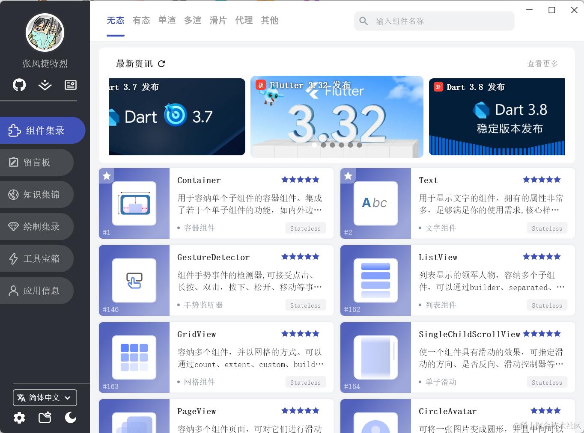Minimize the application window
This screenshot has height=433, width=584.
click(530, 10)
